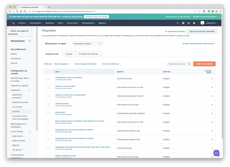
Task: Click Exporter toutes les propriétés button
Action: pyautogui.click(x=202, y=31)
